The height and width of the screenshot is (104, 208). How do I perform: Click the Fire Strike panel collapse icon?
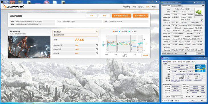(48, 31)
